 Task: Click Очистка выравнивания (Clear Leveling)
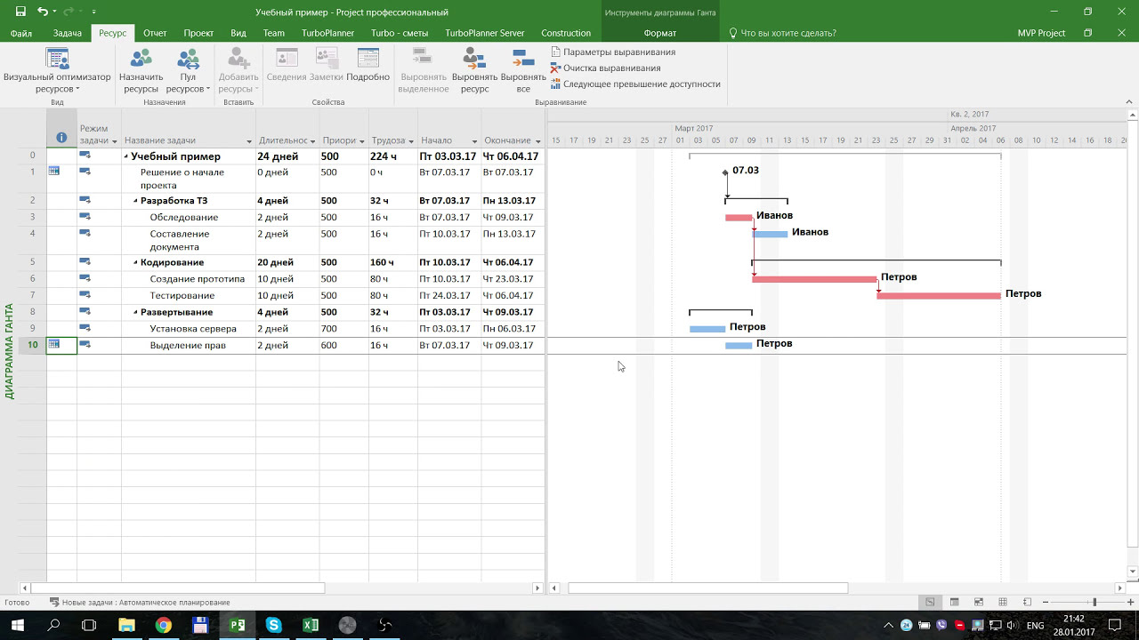605,68
